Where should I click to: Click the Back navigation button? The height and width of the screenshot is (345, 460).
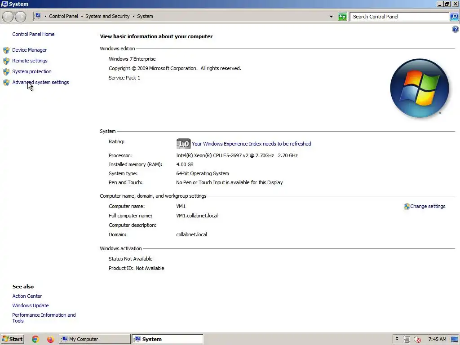(x=8, y=17)
